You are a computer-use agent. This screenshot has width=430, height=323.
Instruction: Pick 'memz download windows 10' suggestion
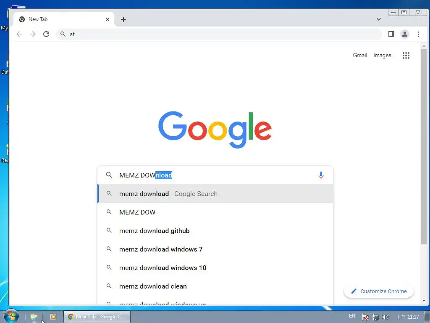click(x=215, y=267)
